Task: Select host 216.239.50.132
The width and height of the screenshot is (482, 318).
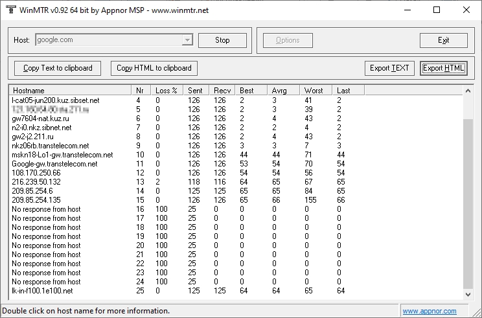Action: (36, 182)
